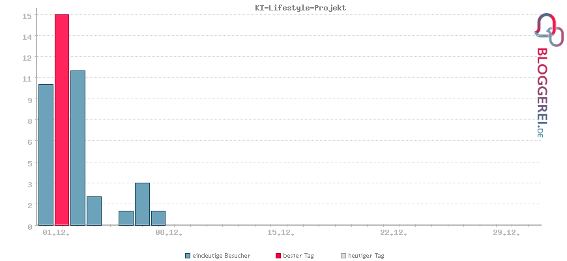567x261 pixels.
Task: Click the 15 value on the y-axis
Action: pos(27,16)
